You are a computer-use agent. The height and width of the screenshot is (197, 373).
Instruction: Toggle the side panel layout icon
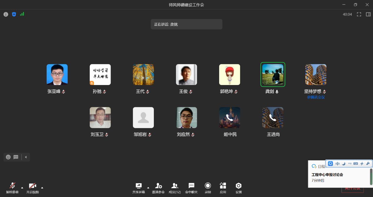[x=368, y=14]
